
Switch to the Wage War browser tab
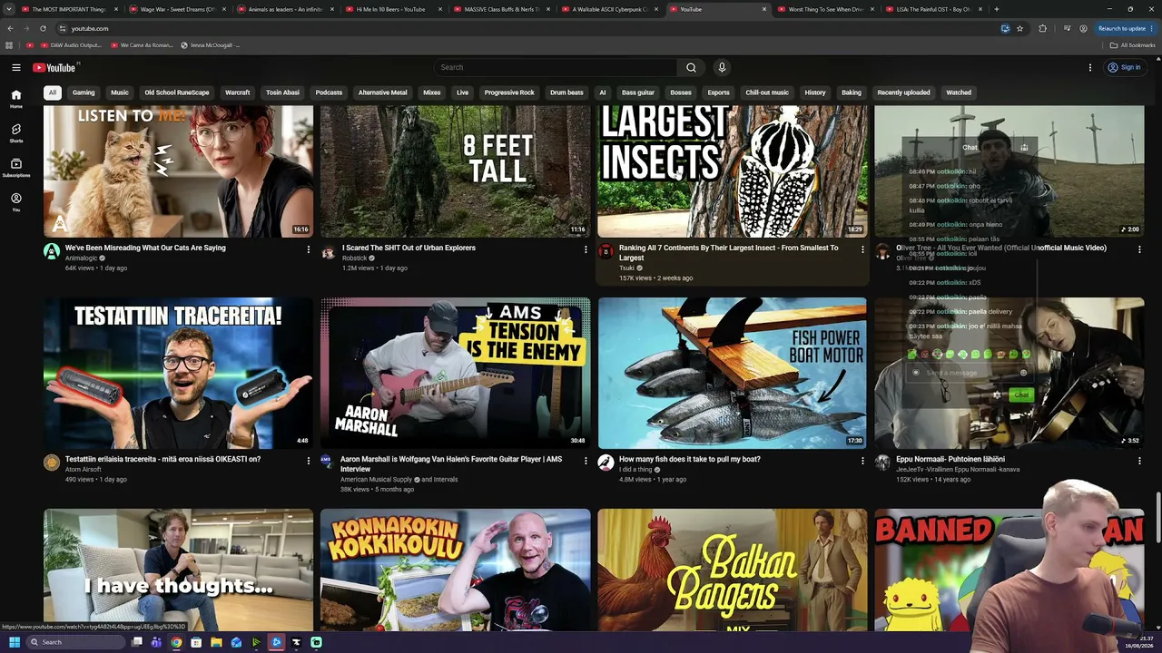177,9
